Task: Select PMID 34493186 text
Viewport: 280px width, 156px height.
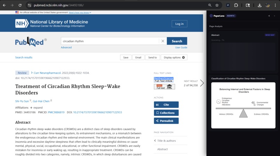Action: 25,112
